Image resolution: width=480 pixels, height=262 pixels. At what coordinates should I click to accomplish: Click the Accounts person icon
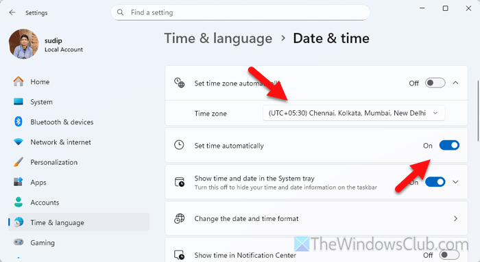pyautogui.click(x=19, y=202)
